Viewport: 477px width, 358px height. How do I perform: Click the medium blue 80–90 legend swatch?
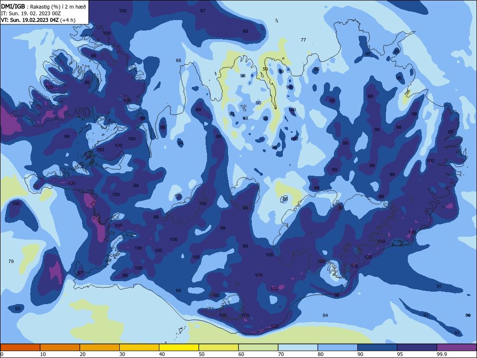338,347
